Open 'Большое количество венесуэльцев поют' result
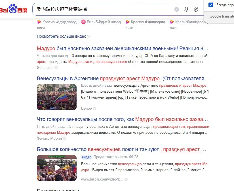 pyautogui.click(x=121, y=149)
